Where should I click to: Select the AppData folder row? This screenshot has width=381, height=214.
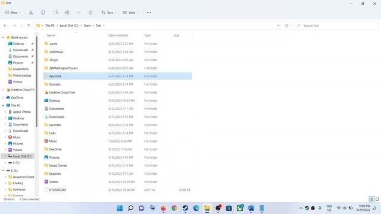pyautogui.click(x=117, y=76)
